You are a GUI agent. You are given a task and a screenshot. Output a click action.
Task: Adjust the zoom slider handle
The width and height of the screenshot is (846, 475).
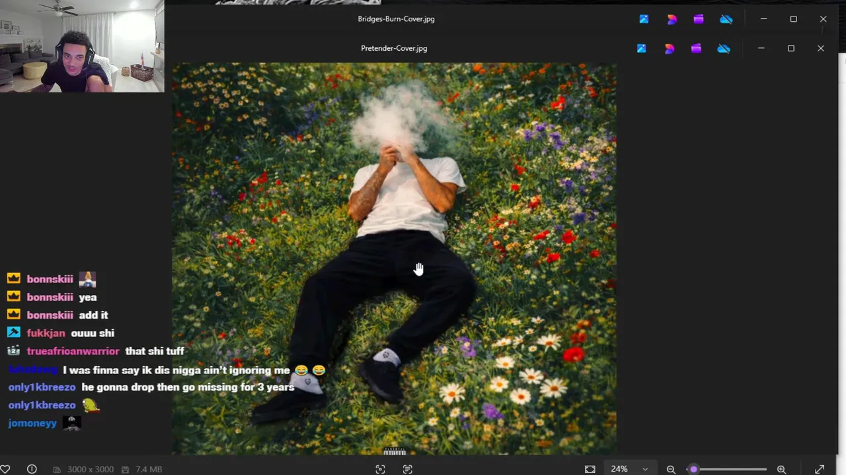[x=693, y=469]
